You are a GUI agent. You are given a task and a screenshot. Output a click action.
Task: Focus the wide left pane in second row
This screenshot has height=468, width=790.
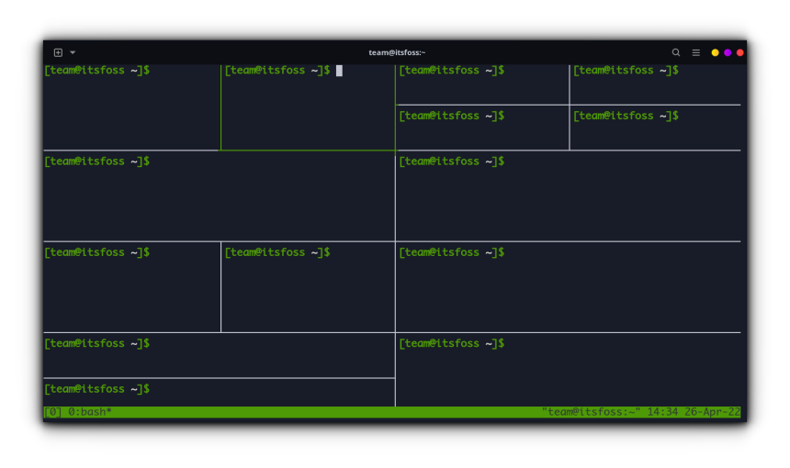pos(219,197)
